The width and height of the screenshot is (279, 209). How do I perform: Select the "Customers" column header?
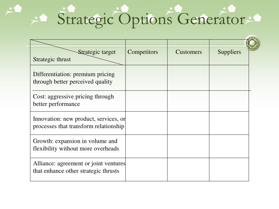pyautogui.click(x=189, y=52)
